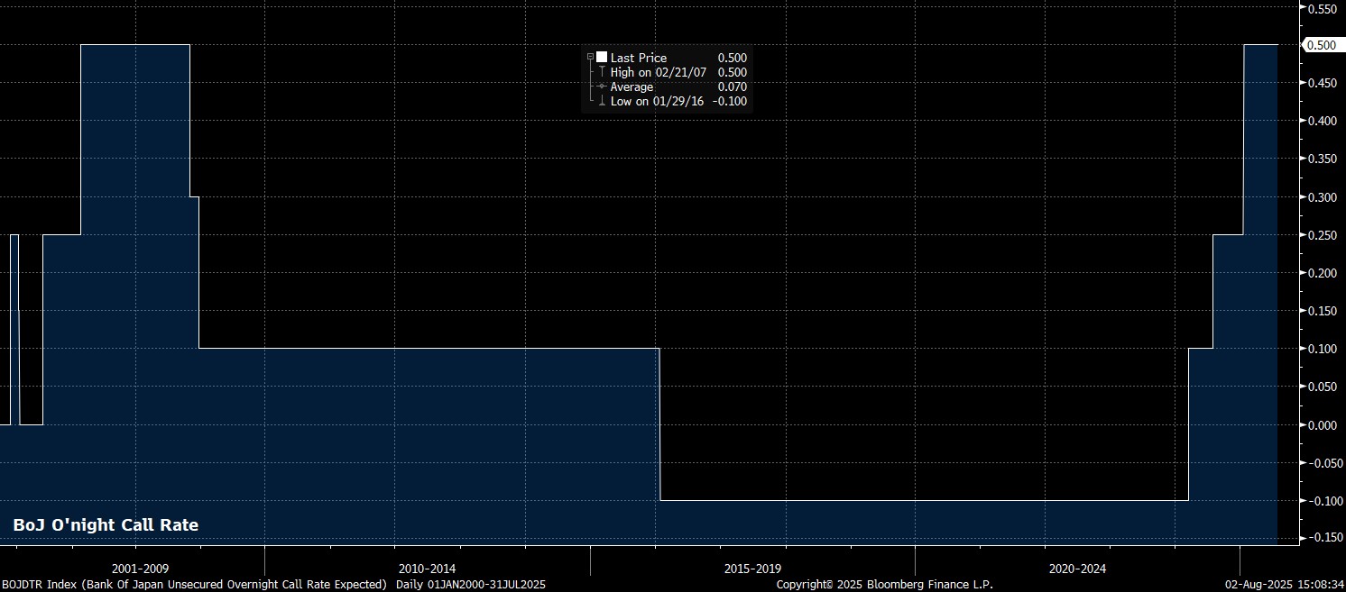Click the 0.150 y-axis tick label
Viewport: 1346px width, 592px height.
(x=1324, y=311)
